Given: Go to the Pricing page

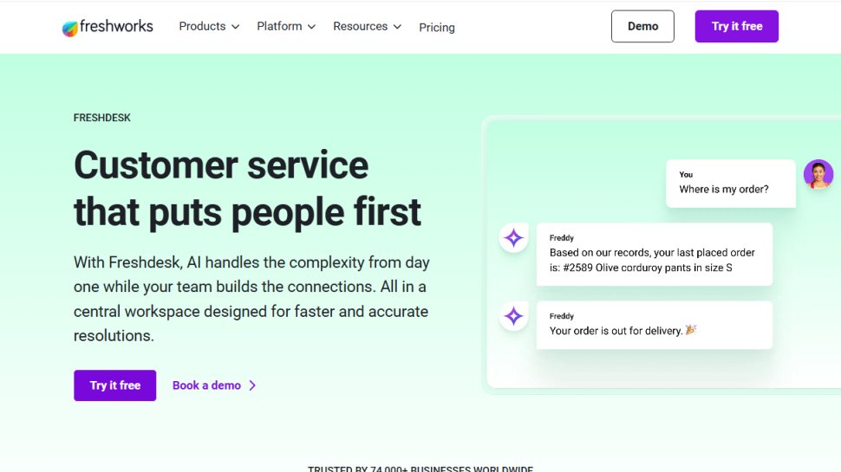Looking at the screenshot, I should click(x=437, y=28).
